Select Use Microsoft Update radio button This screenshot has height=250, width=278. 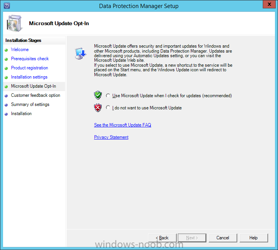pos(108,95)
